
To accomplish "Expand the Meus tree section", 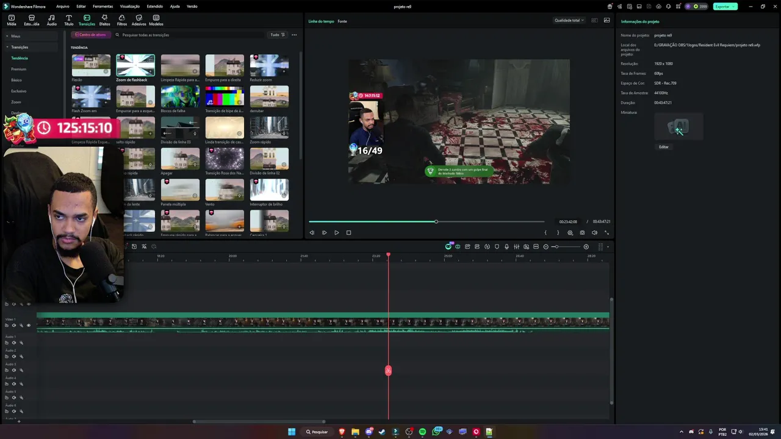I will coord(7,36).
